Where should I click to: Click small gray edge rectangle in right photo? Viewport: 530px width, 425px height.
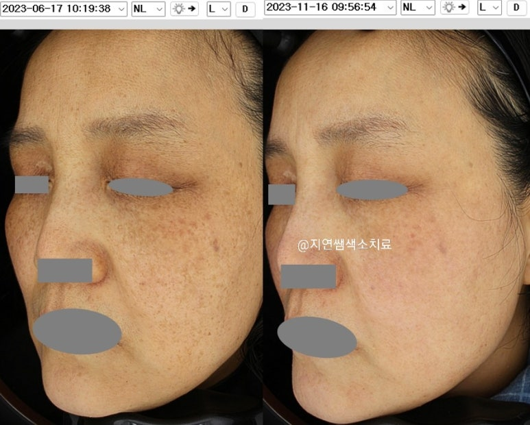[281, 194]
